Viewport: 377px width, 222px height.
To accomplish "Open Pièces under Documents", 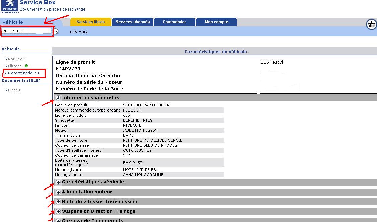I will pos(14,90).
